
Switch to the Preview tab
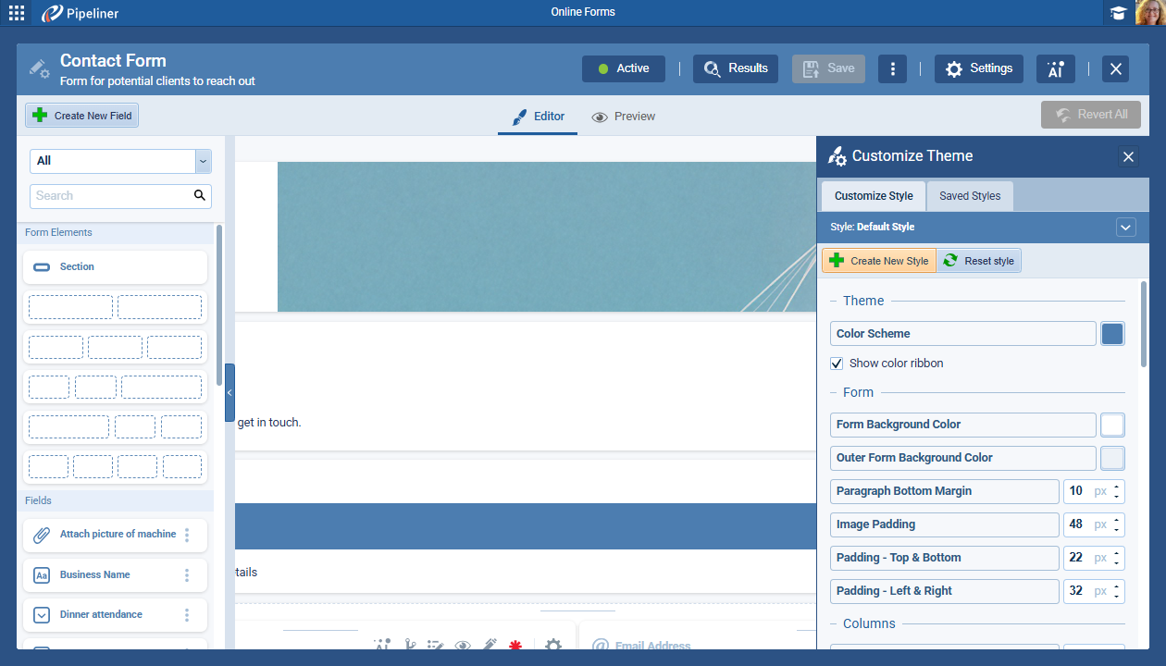pos(624,117)
